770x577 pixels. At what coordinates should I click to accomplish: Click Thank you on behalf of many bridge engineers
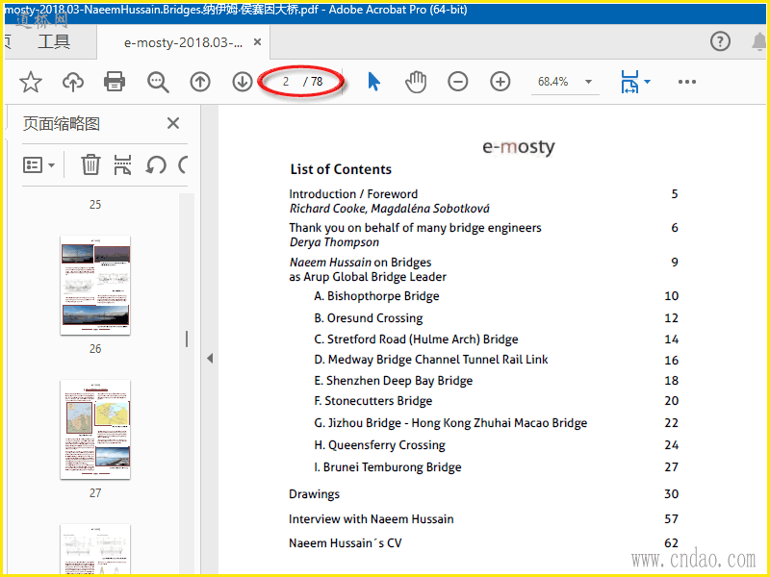416,228
